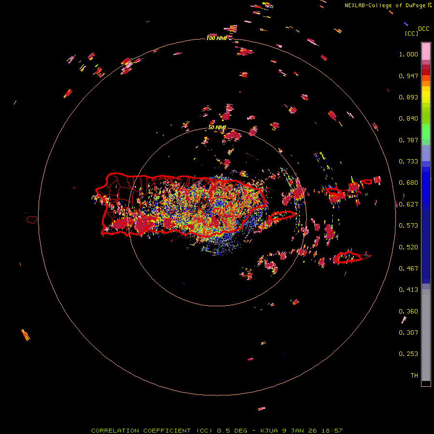Click the 100 NMI range ring label

[217, 38]
